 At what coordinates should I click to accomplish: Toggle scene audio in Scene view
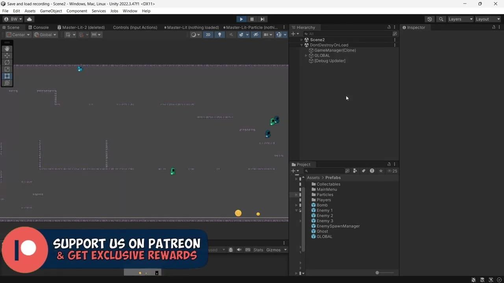(231, 35)
